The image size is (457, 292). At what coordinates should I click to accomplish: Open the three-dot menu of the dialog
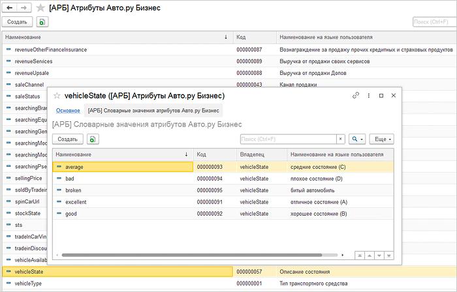click(369, 95)
